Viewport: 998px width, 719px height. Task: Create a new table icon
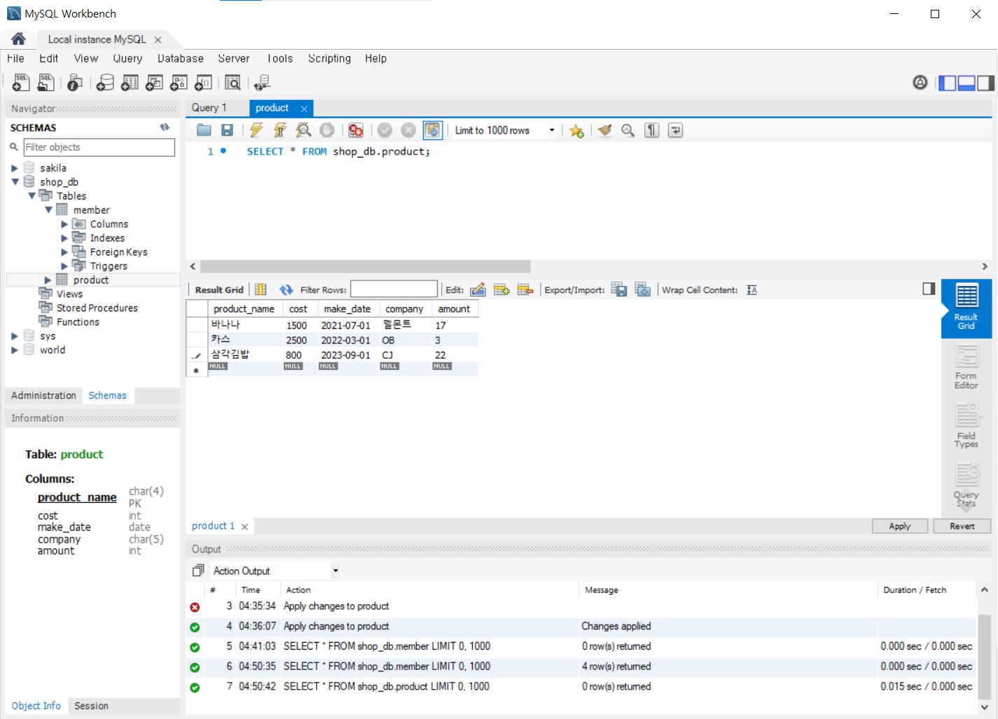[130, 83]
